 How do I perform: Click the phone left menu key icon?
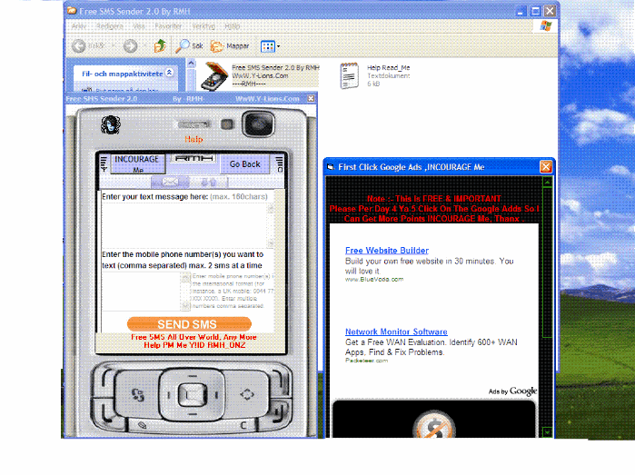click(138, 394)
